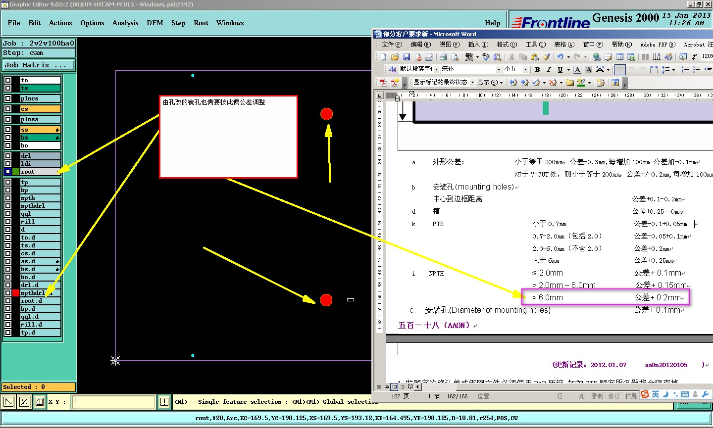The height and width of the screenshot is (428, 713).
Task: Apply numbered list formatting
Action: [685, 70]
